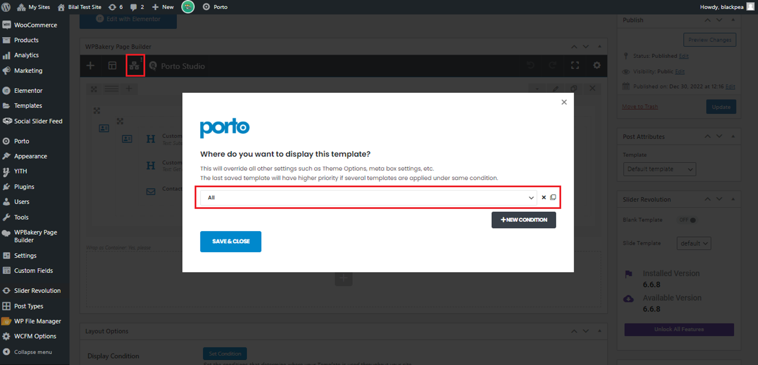The image size is (758, 365).
Task: Open WooCommerce in the sidebar menu
Action: [x=35, y=25]
